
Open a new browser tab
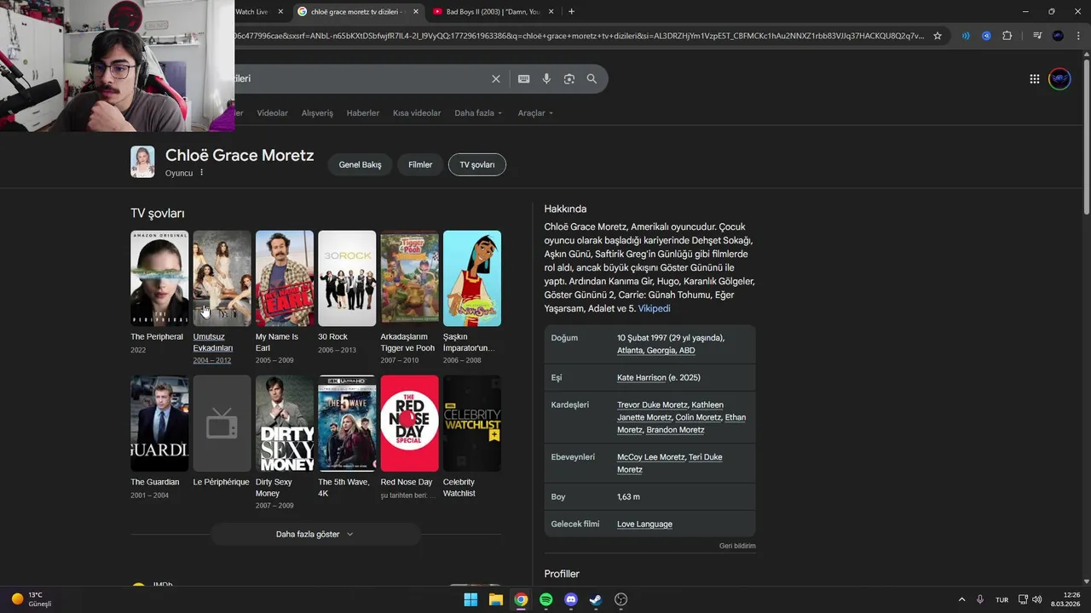[x=571, y=12]
